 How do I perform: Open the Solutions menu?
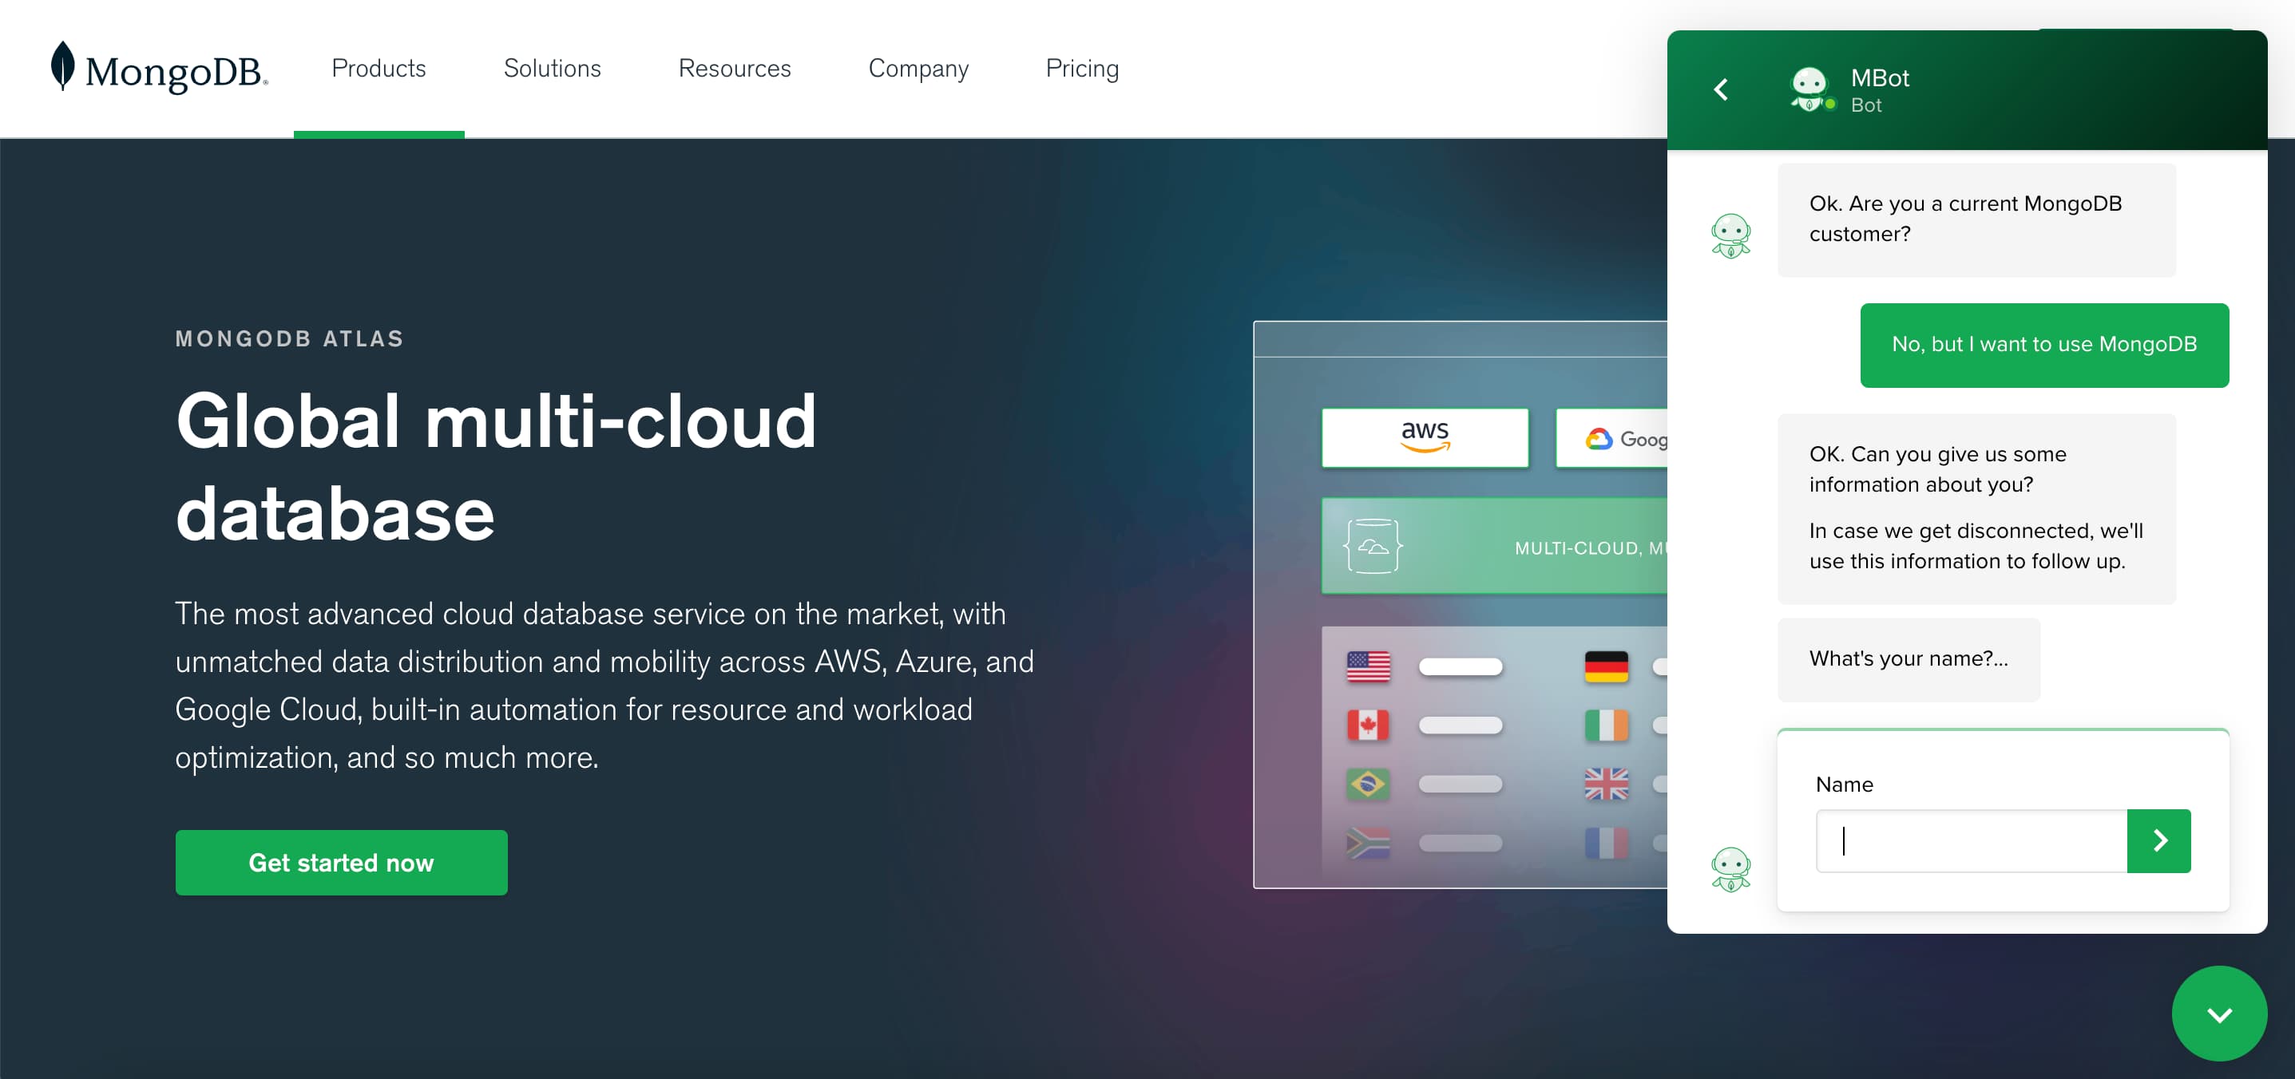click(553, 69)
